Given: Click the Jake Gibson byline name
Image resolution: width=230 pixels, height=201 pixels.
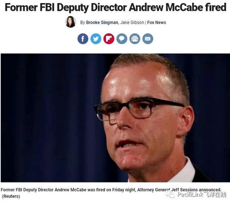Looking at the screenshot, I should 132,23.
